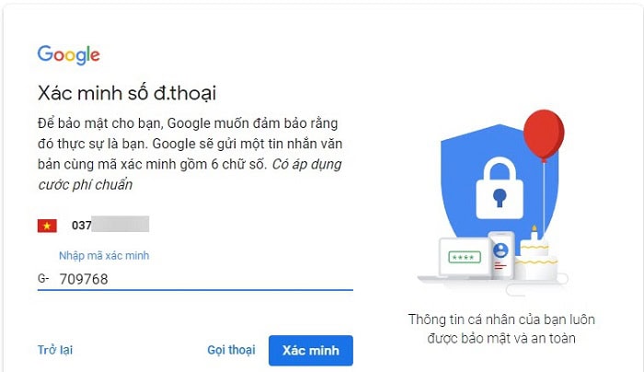Click the Google logo

[69, 55]
